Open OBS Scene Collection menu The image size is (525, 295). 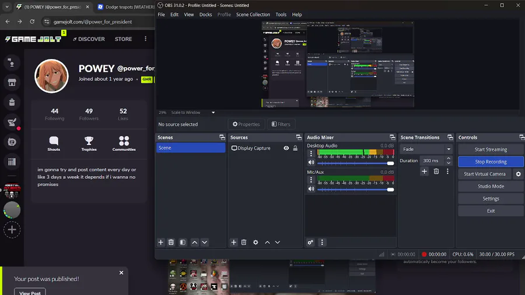click(253, 15)
